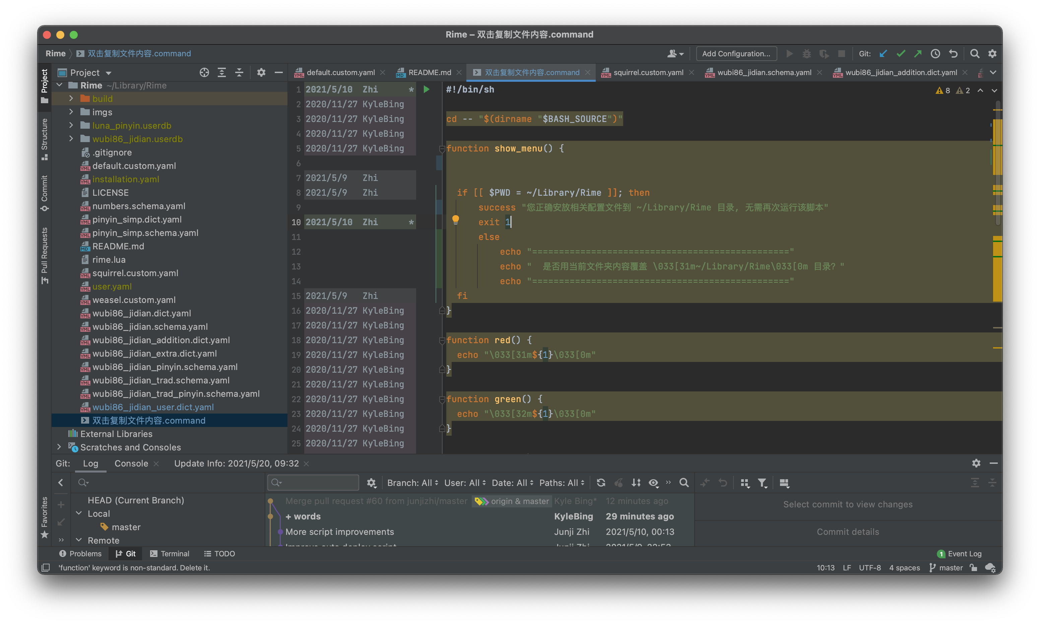Viewport: 1040px width, 624px height.
Task: Click the Git log search field
Action: 313,482
